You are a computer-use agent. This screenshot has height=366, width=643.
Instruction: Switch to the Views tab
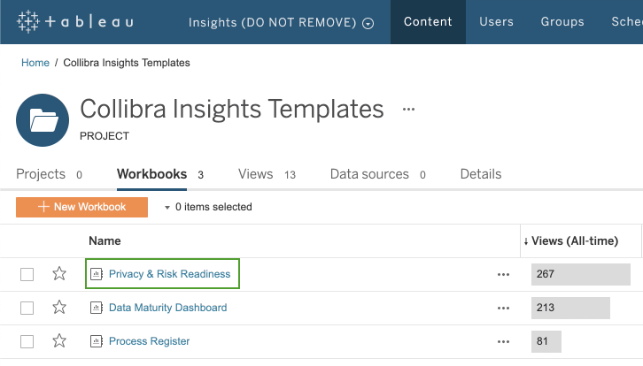click(256, 174)
